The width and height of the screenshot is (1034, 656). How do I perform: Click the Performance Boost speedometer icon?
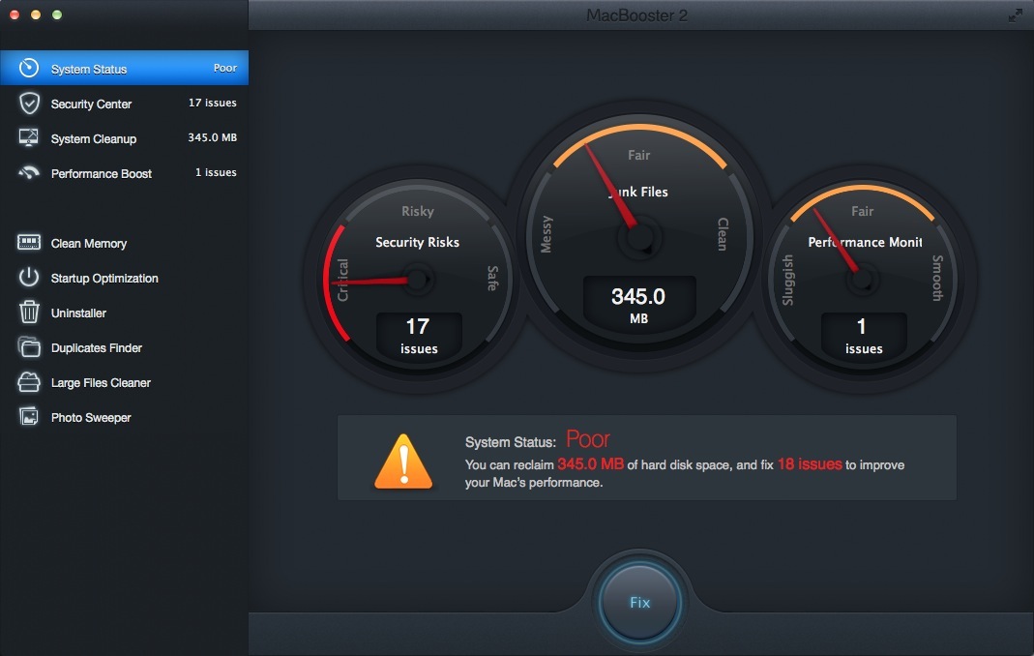click(29, 173)
